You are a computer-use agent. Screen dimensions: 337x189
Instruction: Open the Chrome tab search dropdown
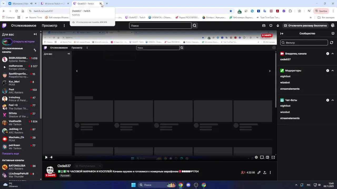click(x=3, y=4)
